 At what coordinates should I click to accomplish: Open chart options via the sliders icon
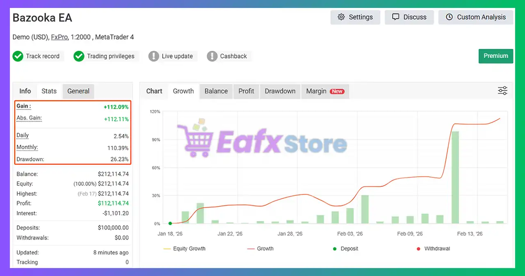point(502,90)
